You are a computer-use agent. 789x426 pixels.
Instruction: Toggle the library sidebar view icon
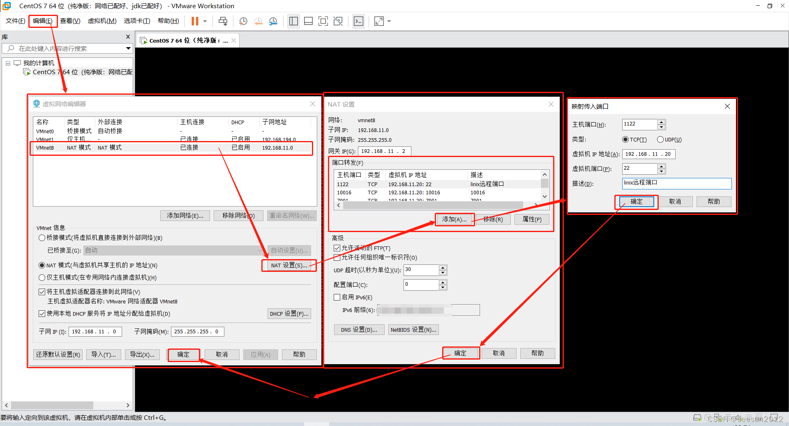pyautogui.click(x=293, y=21)
